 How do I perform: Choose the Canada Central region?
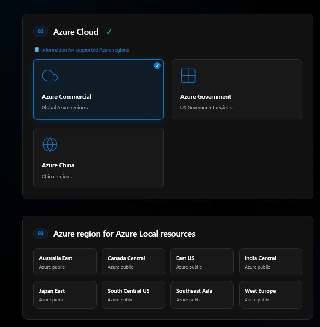pyautogui.click(x=133, y=262)
